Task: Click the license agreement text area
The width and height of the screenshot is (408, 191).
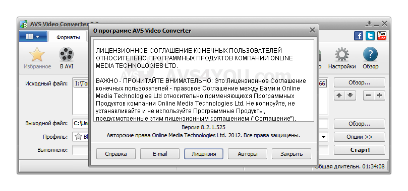Action: (x=204, y=80)
